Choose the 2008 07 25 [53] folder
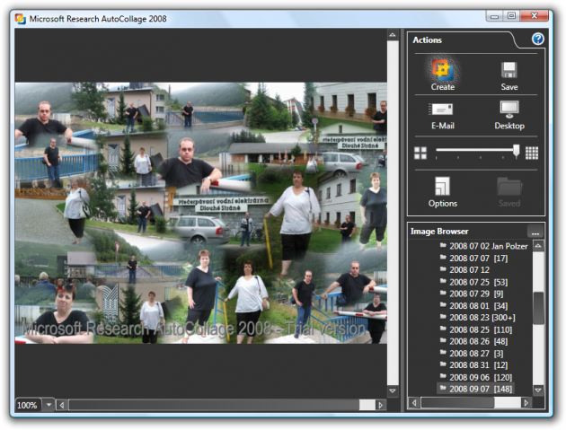Image resolution: width=566 pixels, height=430 pixels. pos(476,281)
